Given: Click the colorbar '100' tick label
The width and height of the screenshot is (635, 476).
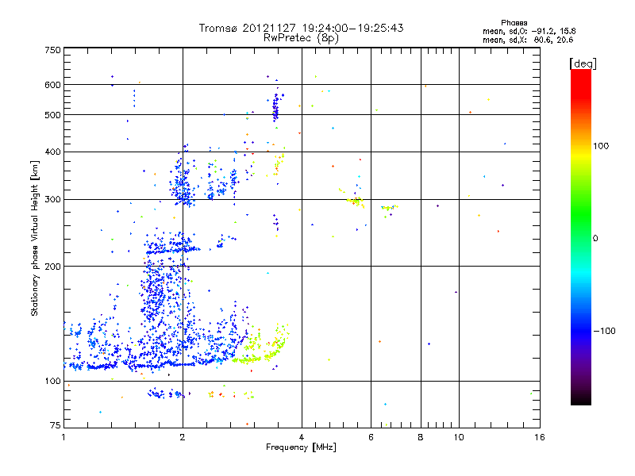Looking at the screenshot, I should pyautogui.click(x=601, y=146).
